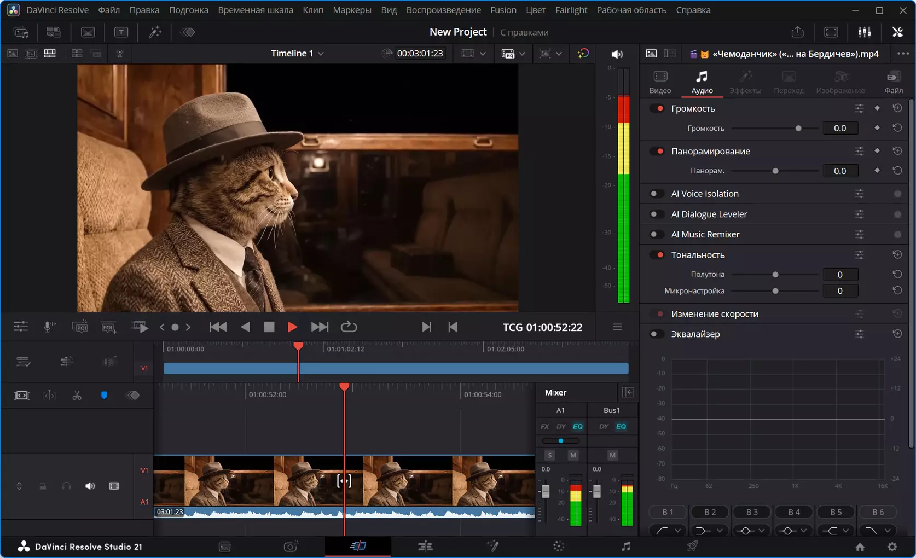This screenshot has height=558, width=916.
Task: Open B 6 band filter type dropdown
Action: point(877,531)
